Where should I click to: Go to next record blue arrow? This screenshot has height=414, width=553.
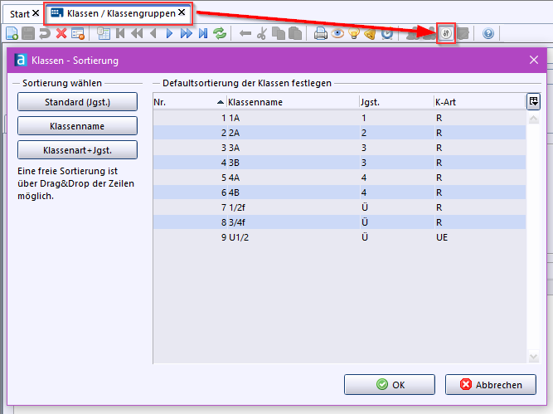tap(170, 33)
